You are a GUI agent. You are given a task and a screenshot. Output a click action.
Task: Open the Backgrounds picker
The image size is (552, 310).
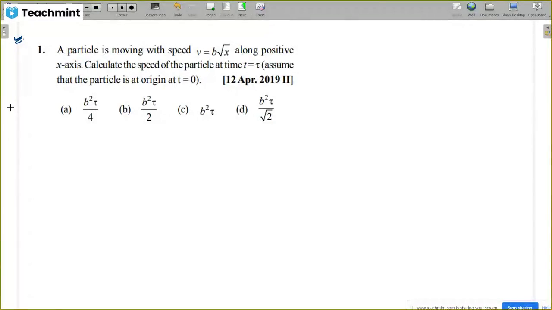(155, 9)
